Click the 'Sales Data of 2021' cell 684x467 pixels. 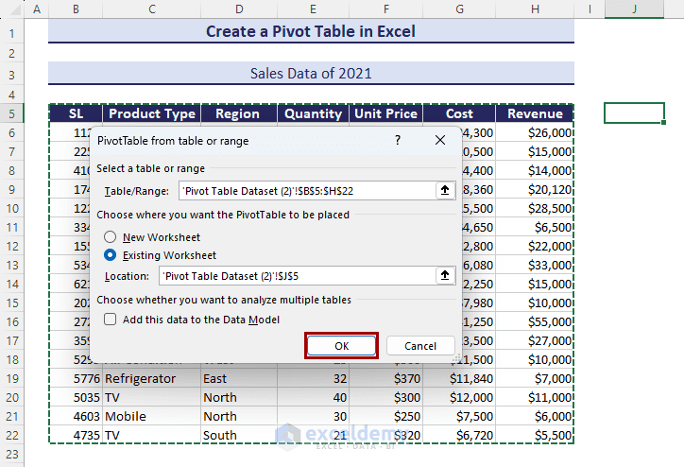[311, 74]
